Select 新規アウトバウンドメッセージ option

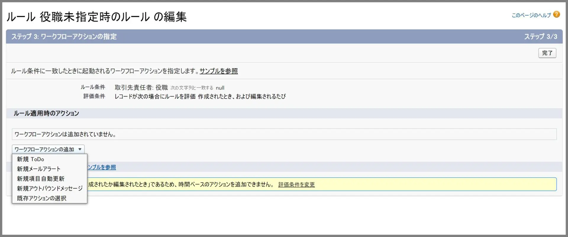click(x=50, y=188)
